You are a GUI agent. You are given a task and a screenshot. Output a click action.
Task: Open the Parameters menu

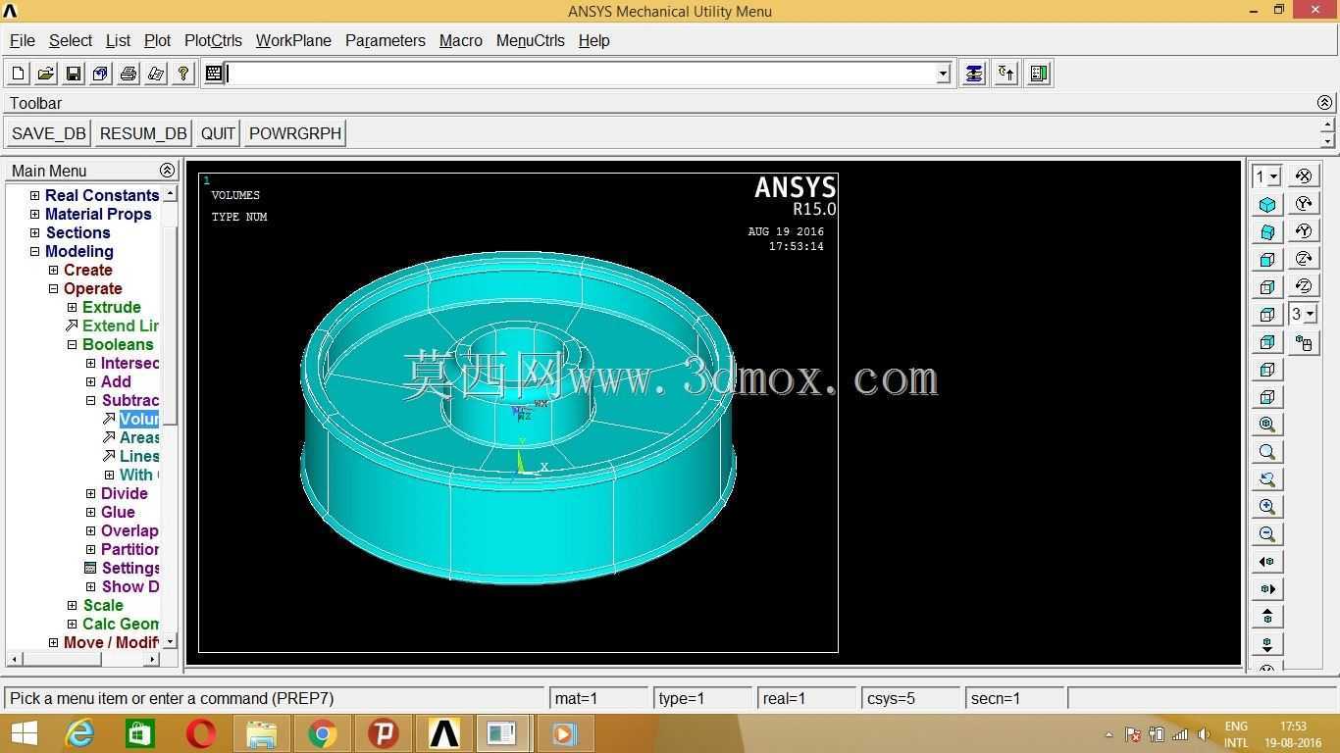coord(386,40)
